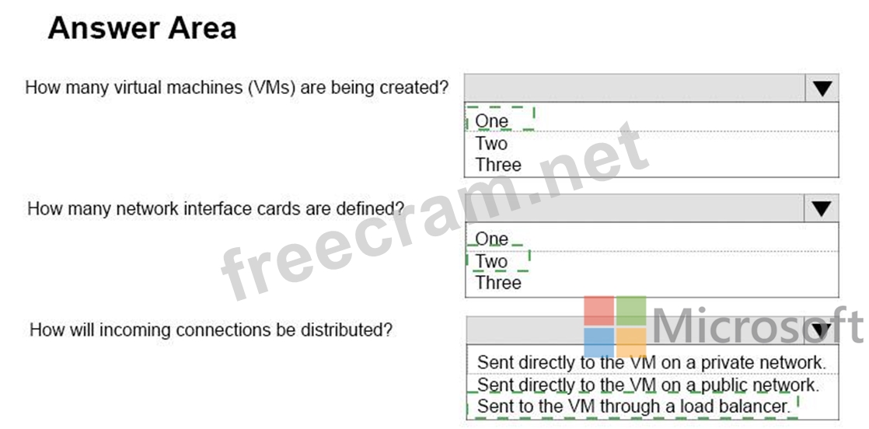Open the network interface cards dropdown arrow
Viewport: 869px width, 429px height.
[x=822, y=208]
